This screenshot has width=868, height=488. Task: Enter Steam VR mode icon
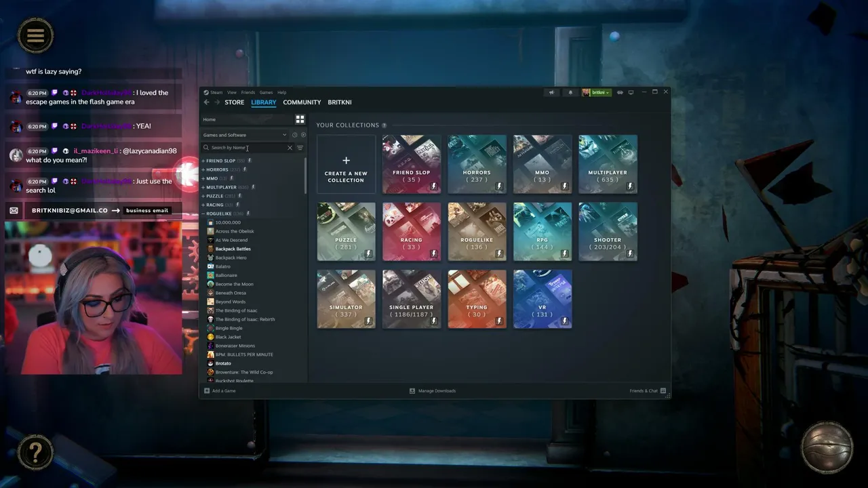pos(620,92)
